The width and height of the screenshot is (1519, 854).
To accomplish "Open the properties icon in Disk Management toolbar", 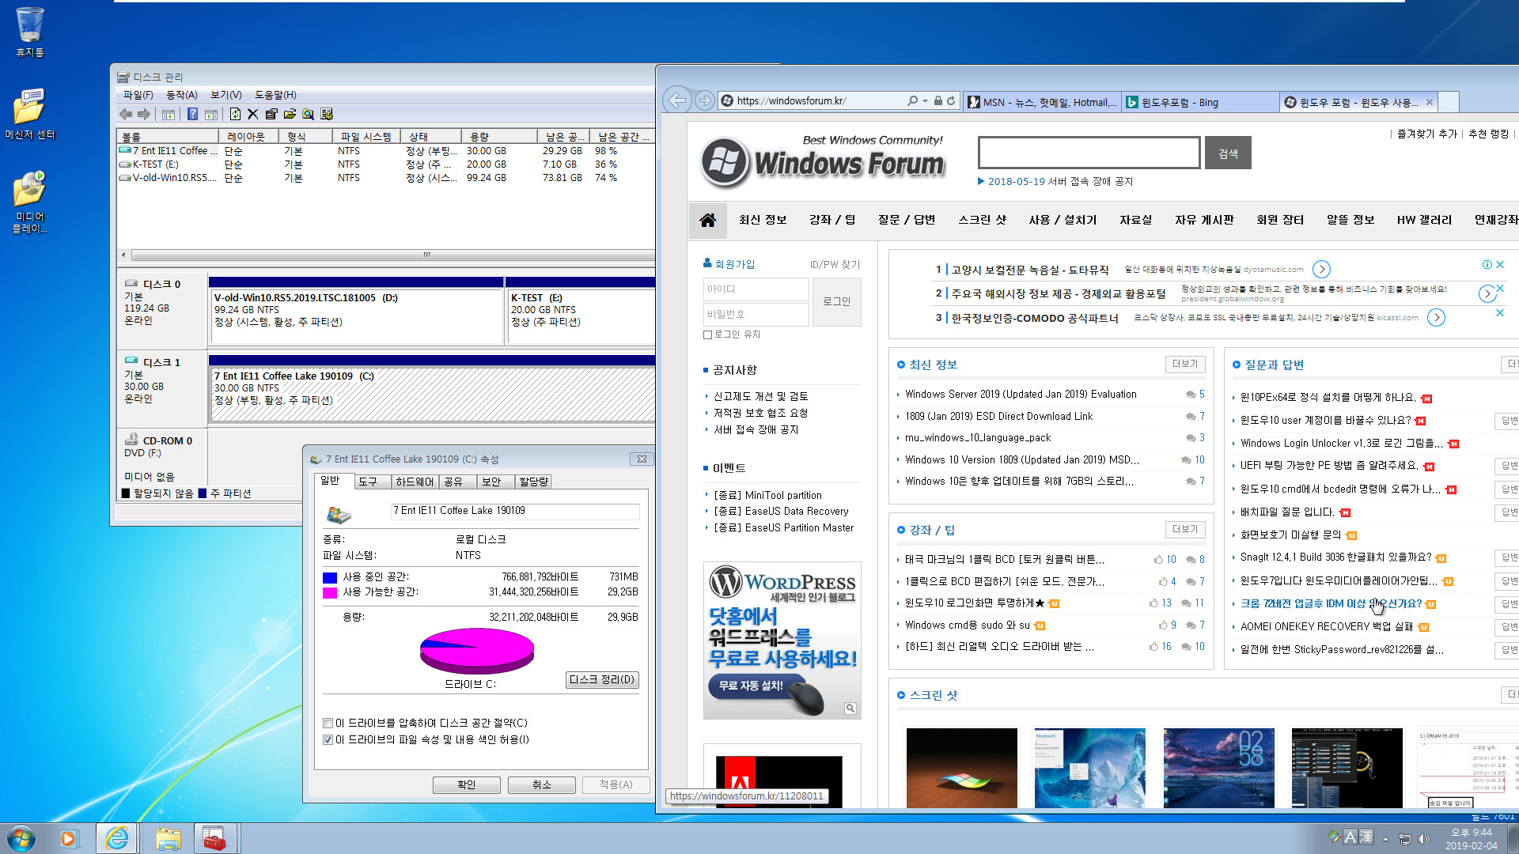I will [271, 114].
